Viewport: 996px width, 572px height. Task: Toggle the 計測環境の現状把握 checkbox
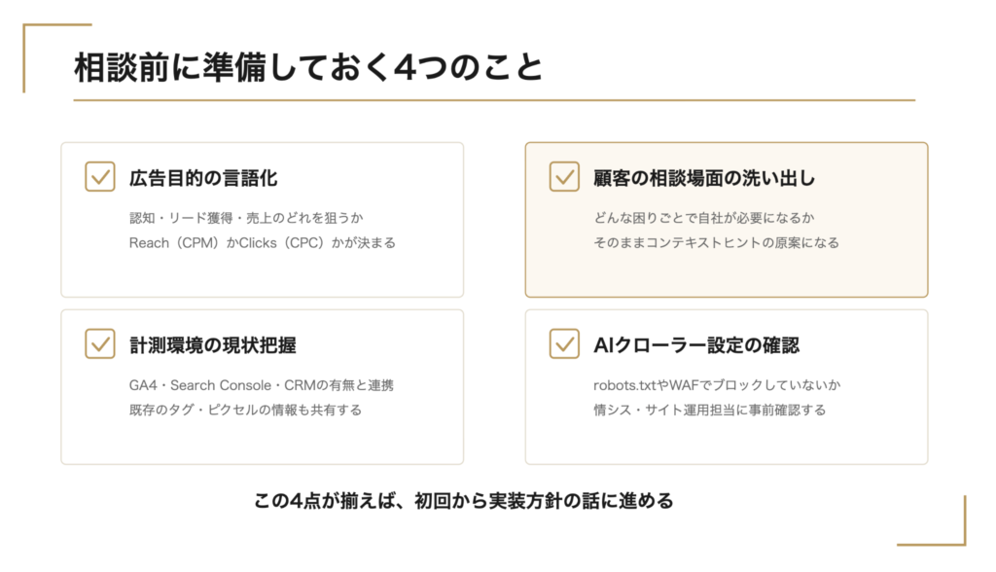pyautogui.click(x=100, y=343)
